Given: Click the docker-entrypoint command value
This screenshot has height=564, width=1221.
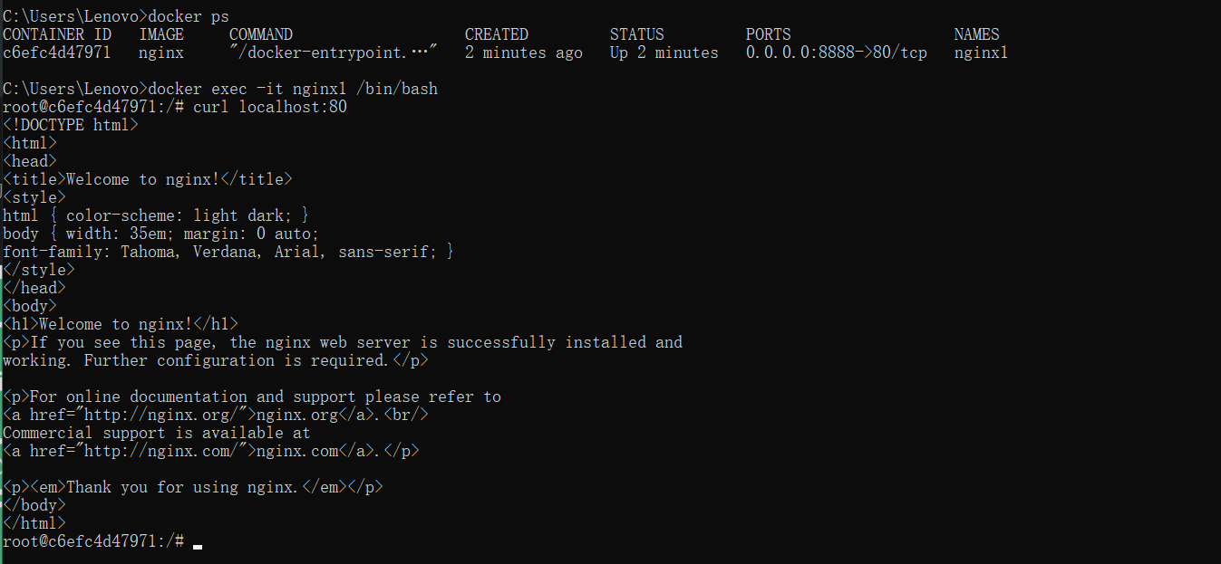Looking at the screenshot, I should point(334,53).
